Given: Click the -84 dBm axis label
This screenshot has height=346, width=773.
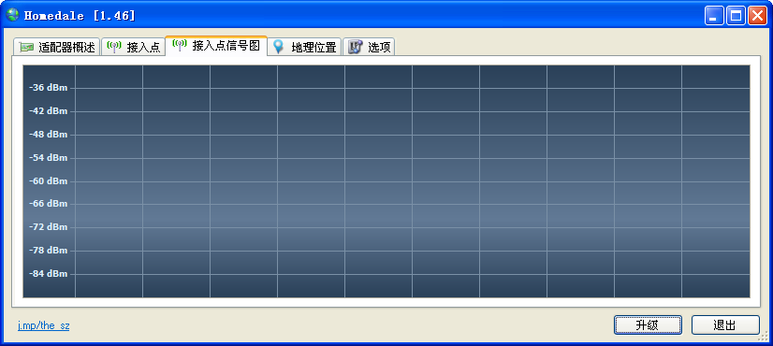Looking at the screenshot, I should pyautogui.click(x=49, y=274).
